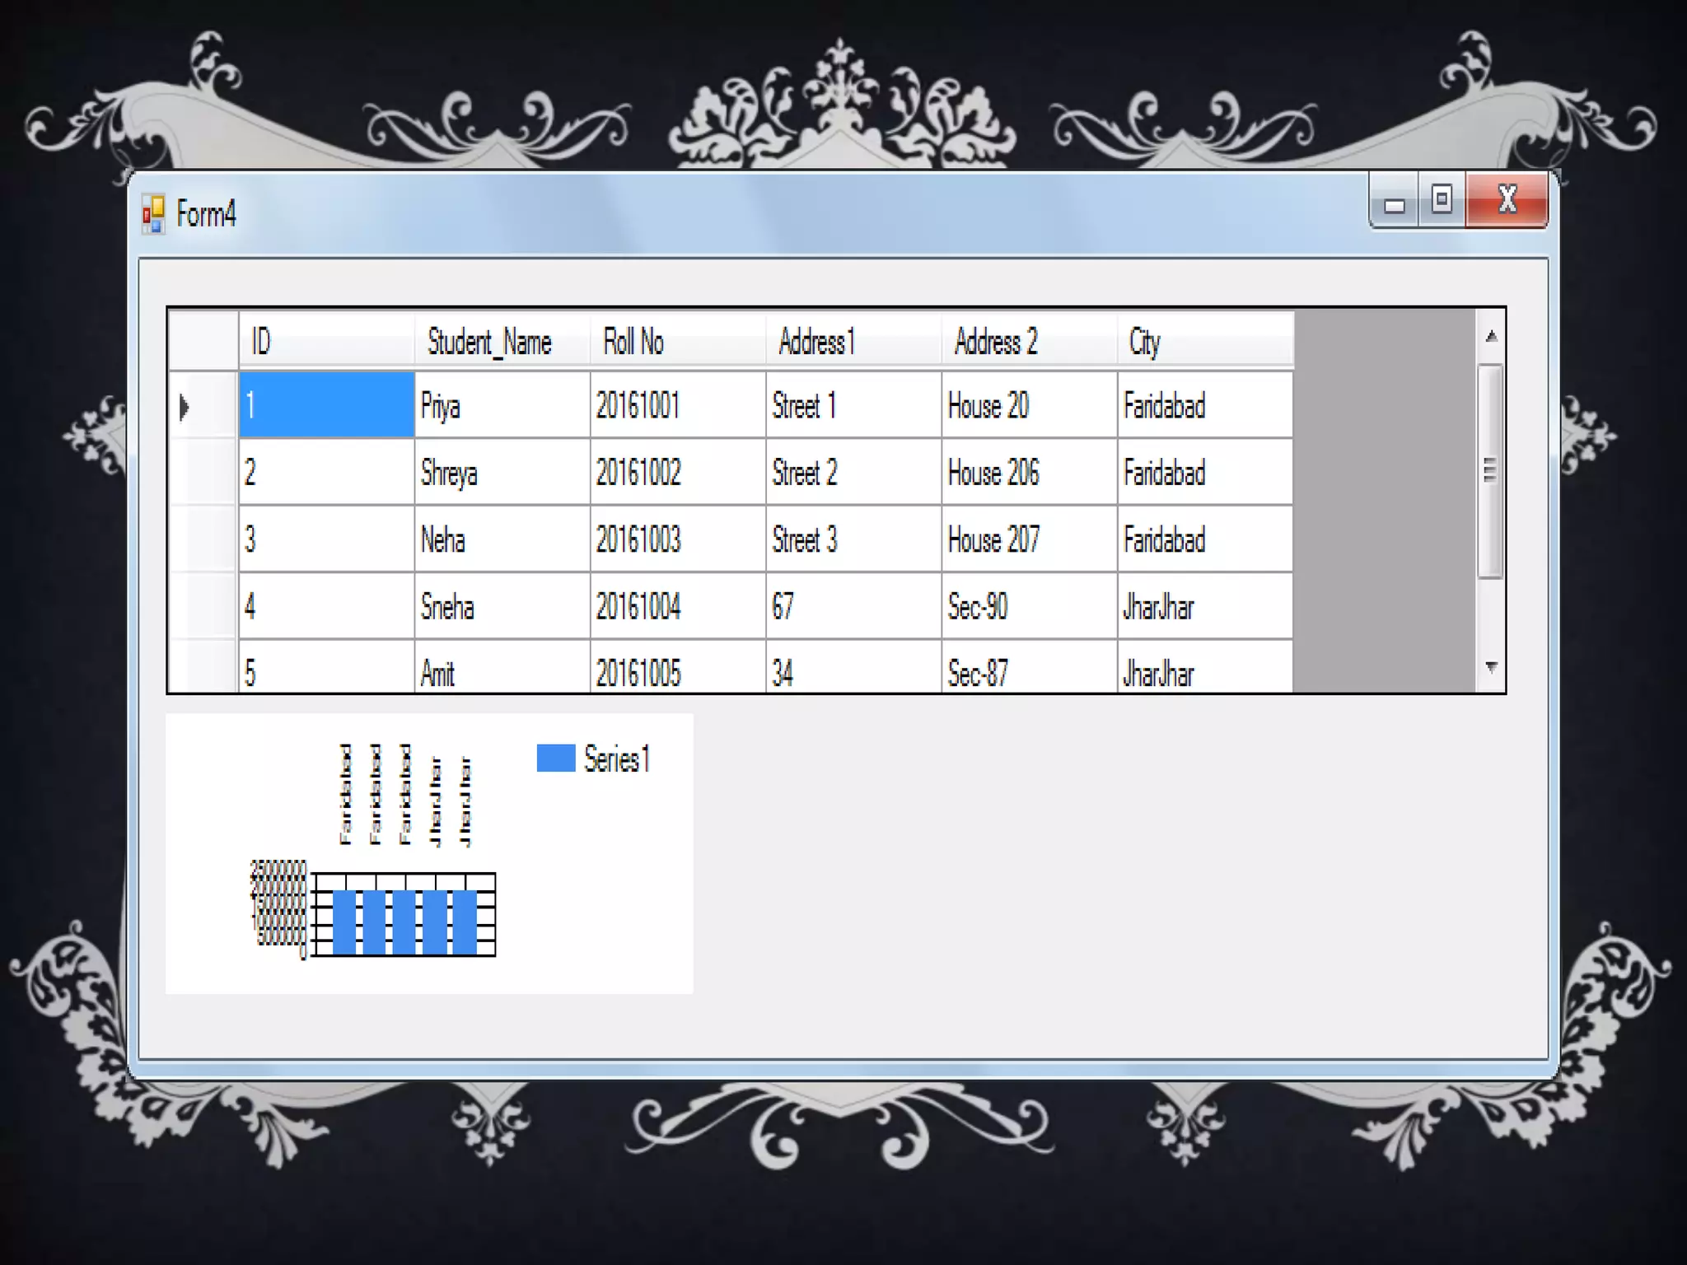Sort by Student_Name column header
The width and height of the screenshot is (1687, 1265).
(502, 341)
